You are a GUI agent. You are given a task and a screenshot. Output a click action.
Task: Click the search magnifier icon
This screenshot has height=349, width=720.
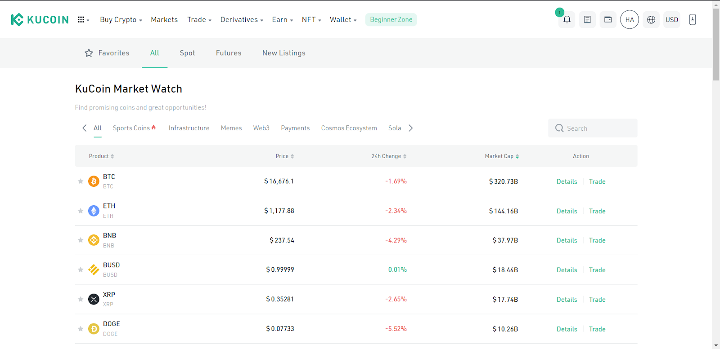(x=559, y=128)
